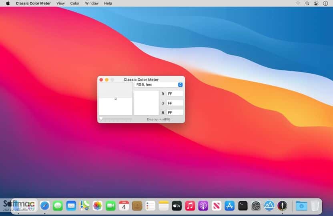
Task: Open the View menu
Action: (60, 3)
